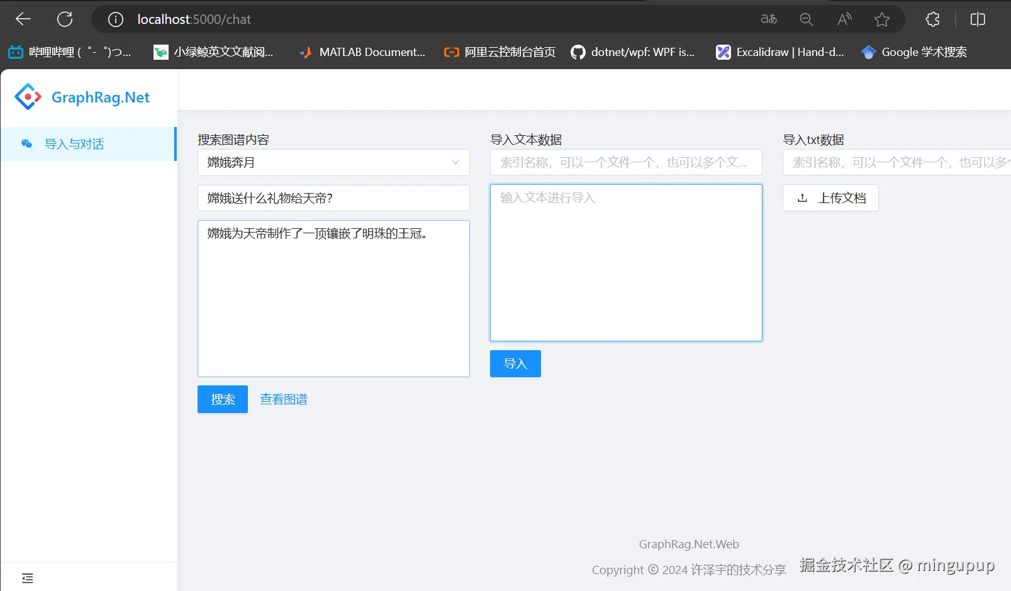1011x591 pixels.
Task: Click the blue 导入 button
Action: pos(515,363)
